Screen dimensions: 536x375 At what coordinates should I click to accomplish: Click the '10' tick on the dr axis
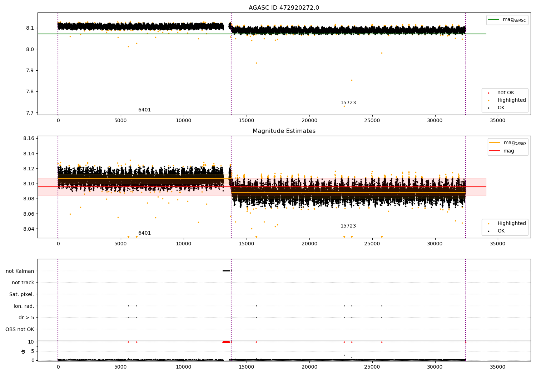(31, 342)
